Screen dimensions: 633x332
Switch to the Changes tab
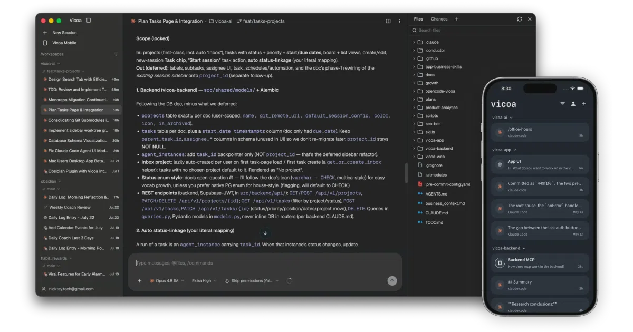coord(439,19)
